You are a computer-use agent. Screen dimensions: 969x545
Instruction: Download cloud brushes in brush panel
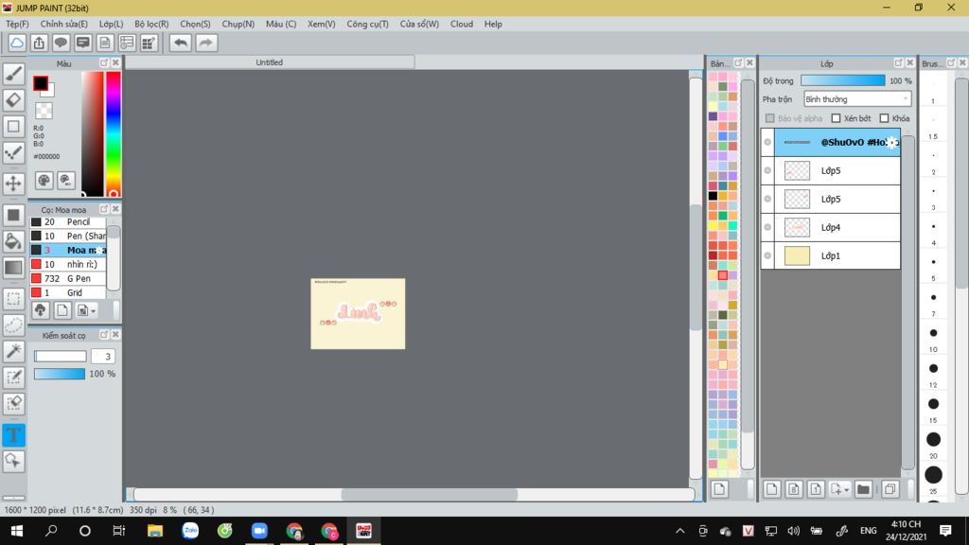40,310
